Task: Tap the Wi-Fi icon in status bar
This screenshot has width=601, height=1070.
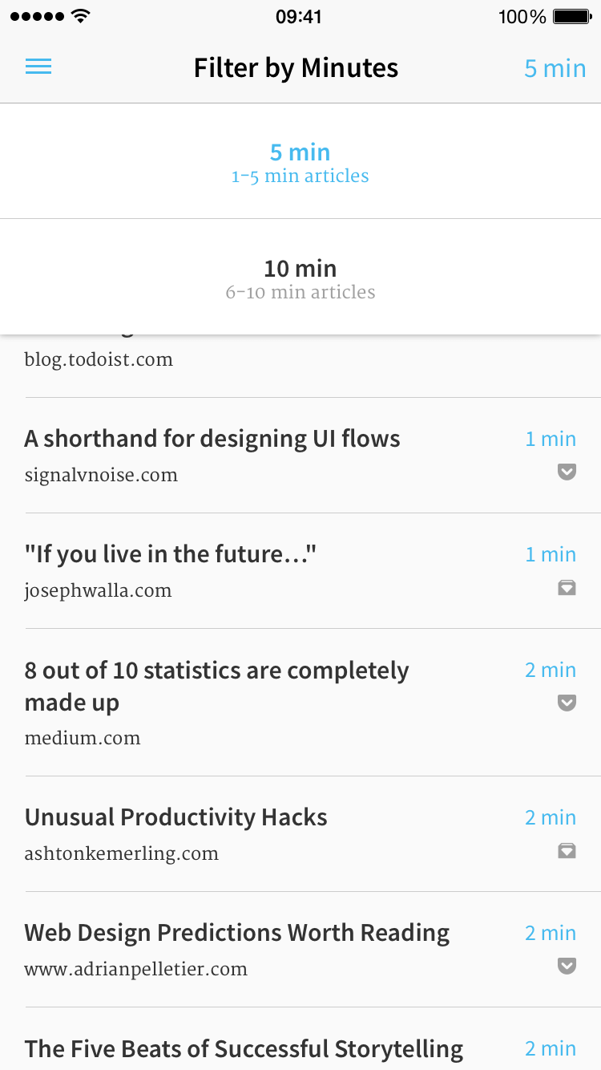Action: tap(80, 16)
